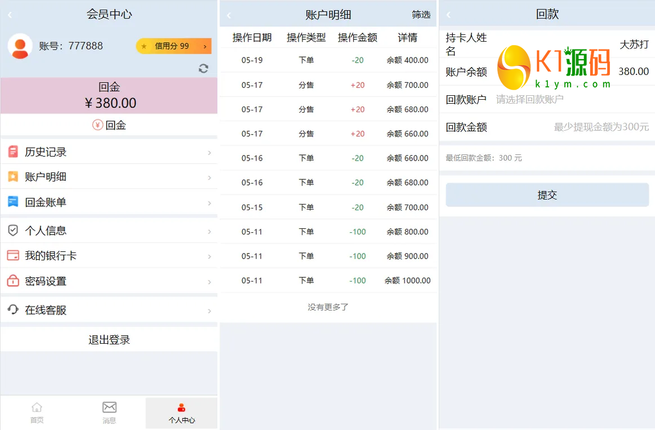Click the 380.00 账户余额 value
Viewport: 655px width, 430px height.
634,72
